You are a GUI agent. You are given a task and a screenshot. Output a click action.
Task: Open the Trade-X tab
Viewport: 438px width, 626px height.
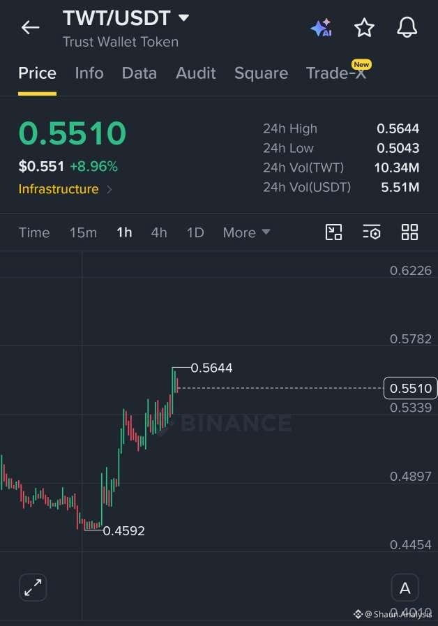pyautogui.click(x=336, y=73)
